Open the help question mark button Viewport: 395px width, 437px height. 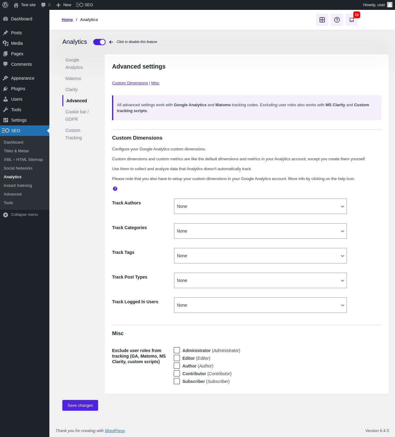click(337, 20)
